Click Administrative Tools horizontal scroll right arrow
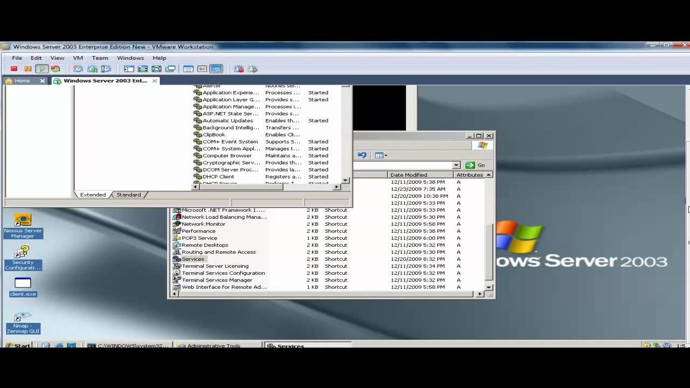 pyautogui.click(x=480, y=294)
